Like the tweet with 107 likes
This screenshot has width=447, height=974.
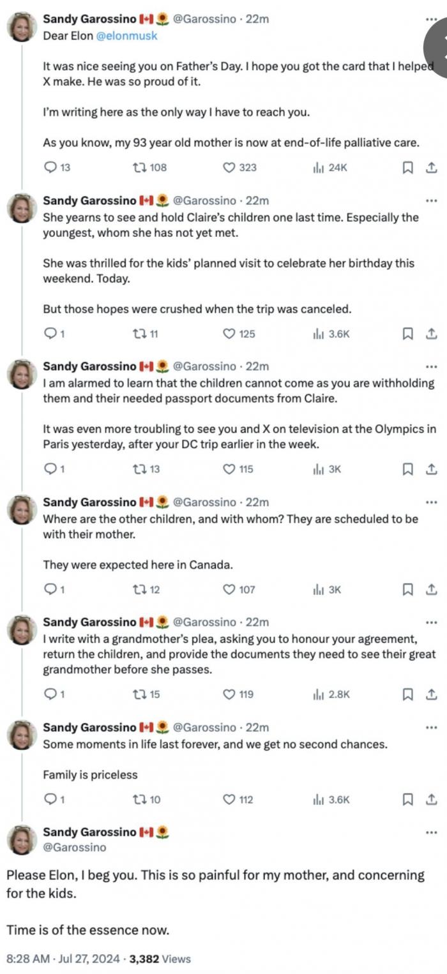point(239,590)
